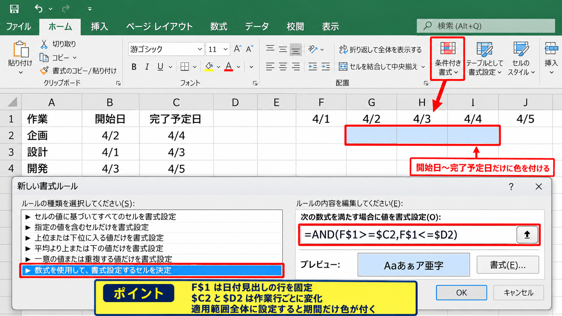
Task: Click the Redo arrow icon
Action: 66,9
